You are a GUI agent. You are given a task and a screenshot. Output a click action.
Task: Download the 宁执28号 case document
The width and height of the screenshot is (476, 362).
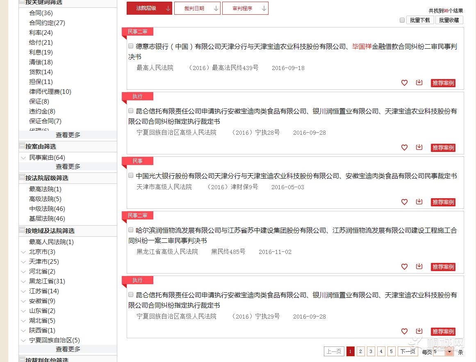click(x=419, y=147)
